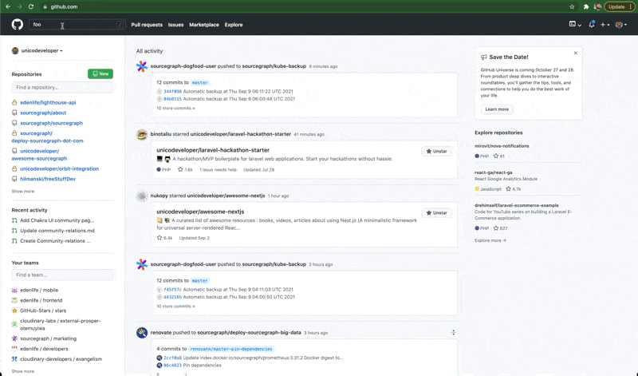Click nukopy's avatar
Image resolution: width=638 pixels, height=376 pixels.
pyautogui.click(x=142, y=196)
